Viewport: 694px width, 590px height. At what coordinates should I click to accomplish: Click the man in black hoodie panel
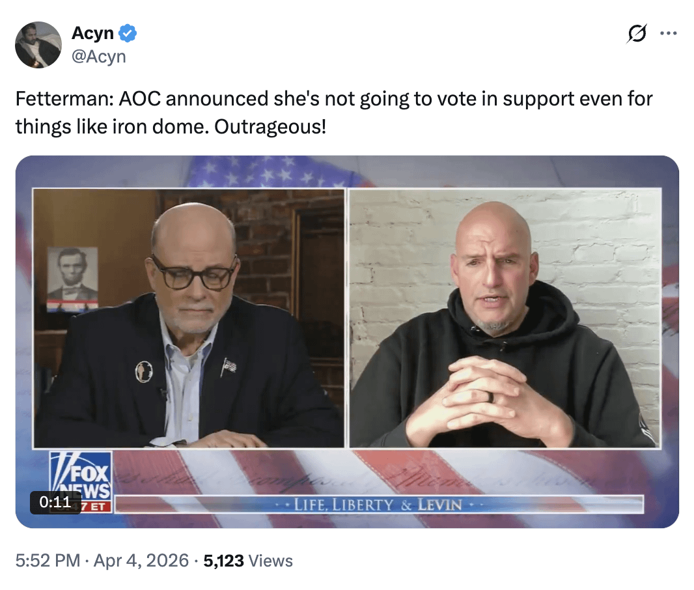click(505, 318)
